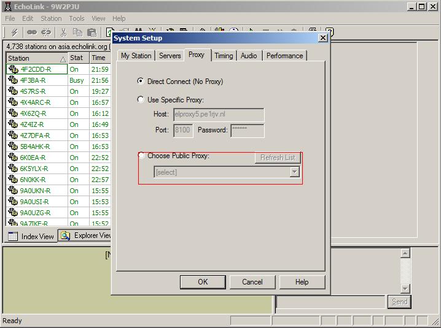Click the sort arrow in Station column header
The image size is (441, 328).
63,59
